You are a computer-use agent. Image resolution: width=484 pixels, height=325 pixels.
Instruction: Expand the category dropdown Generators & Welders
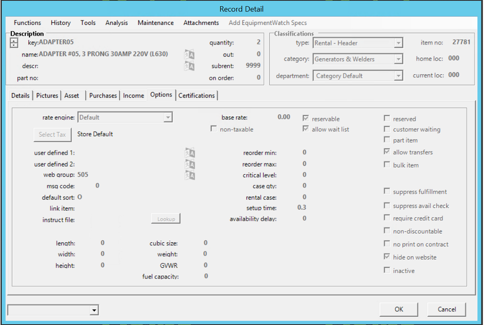click(x=398, y=59)
